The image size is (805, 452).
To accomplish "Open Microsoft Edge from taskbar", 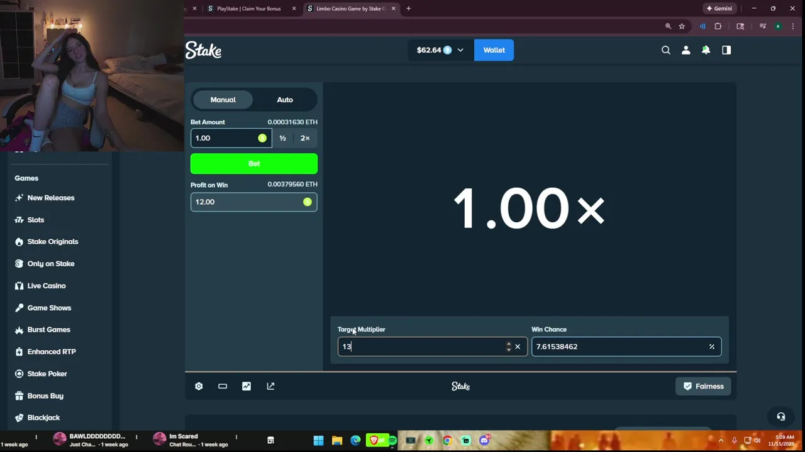I will coord(355,441).
